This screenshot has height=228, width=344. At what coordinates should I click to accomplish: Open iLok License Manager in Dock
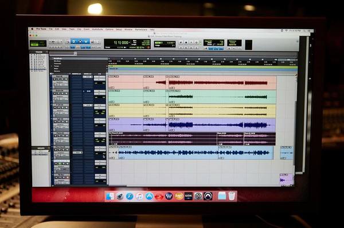click(189, 196)
